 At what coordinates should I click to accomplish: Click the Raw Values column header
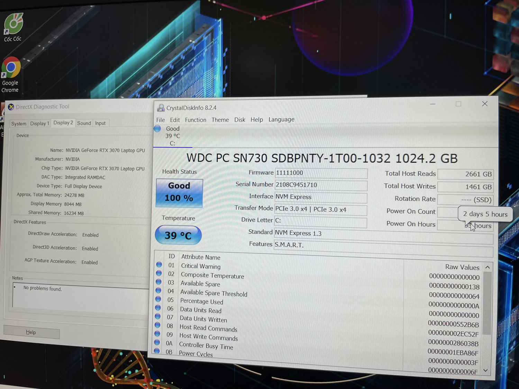point(462,267)
